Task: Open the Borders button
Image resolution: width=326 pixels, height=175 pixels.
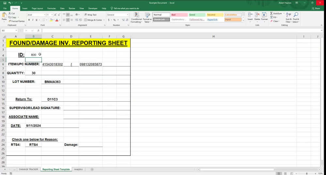Action: (x=44, y=20)
